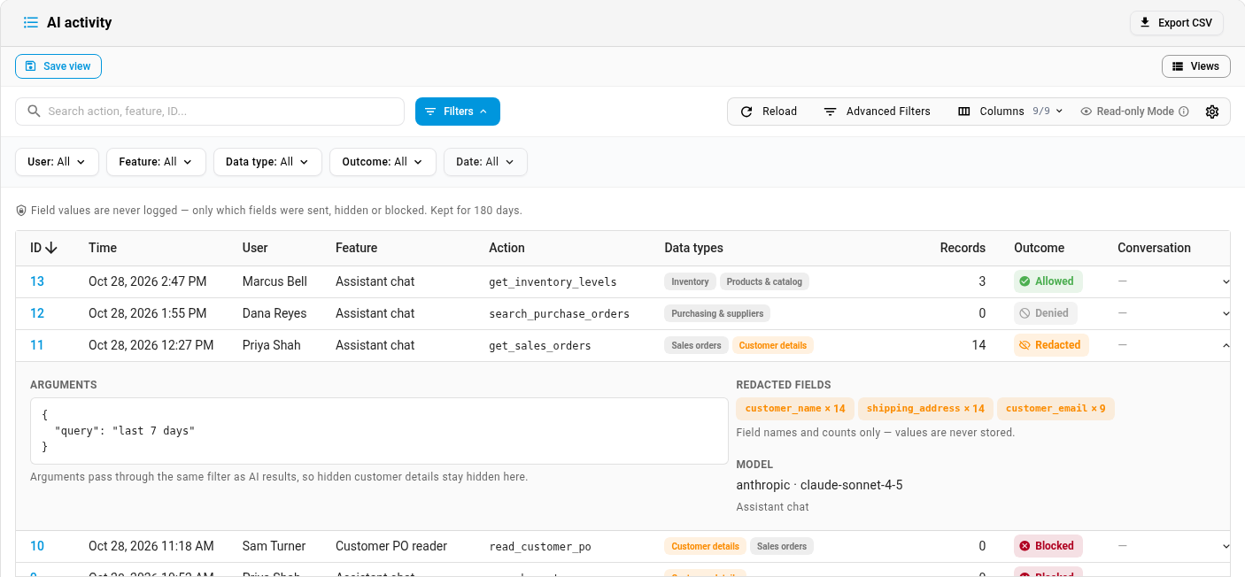The height and width of the screenshot is (577, 1245).
Task: Expand row 13 details chevron
Action: pos(1226,281)
